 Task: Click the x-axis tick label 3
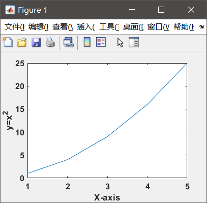pos(107,187)
